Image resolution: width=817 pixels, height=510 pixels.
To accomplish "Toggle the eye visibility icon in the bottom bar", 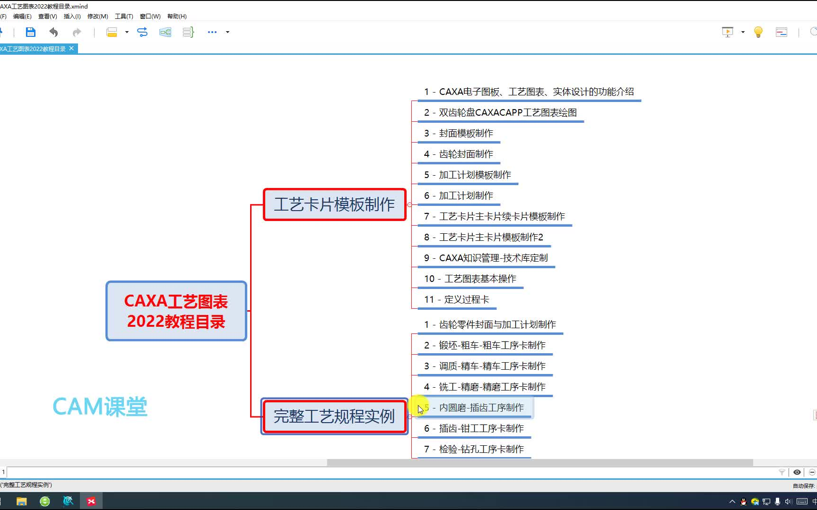I will coord(797,472).
